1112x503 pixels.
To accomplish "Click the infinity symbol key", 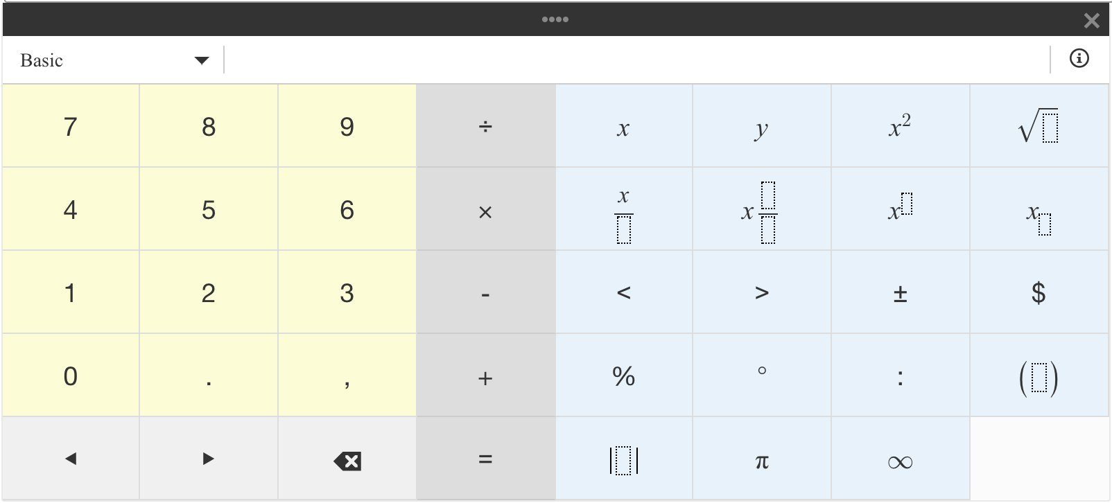I will pos(900,459).
